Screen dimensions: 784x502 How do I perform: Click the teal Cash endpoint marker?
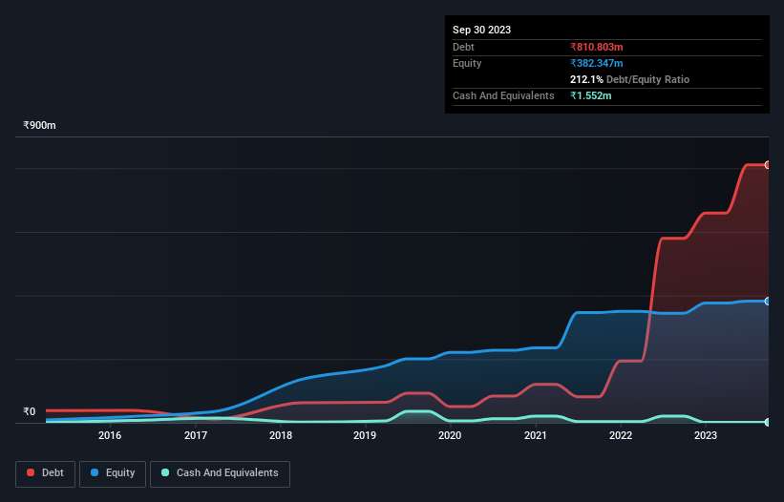pos(768,422)
